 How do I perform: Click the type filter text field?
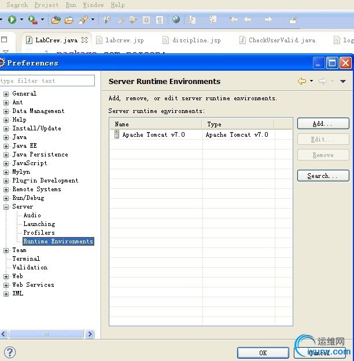47,81
